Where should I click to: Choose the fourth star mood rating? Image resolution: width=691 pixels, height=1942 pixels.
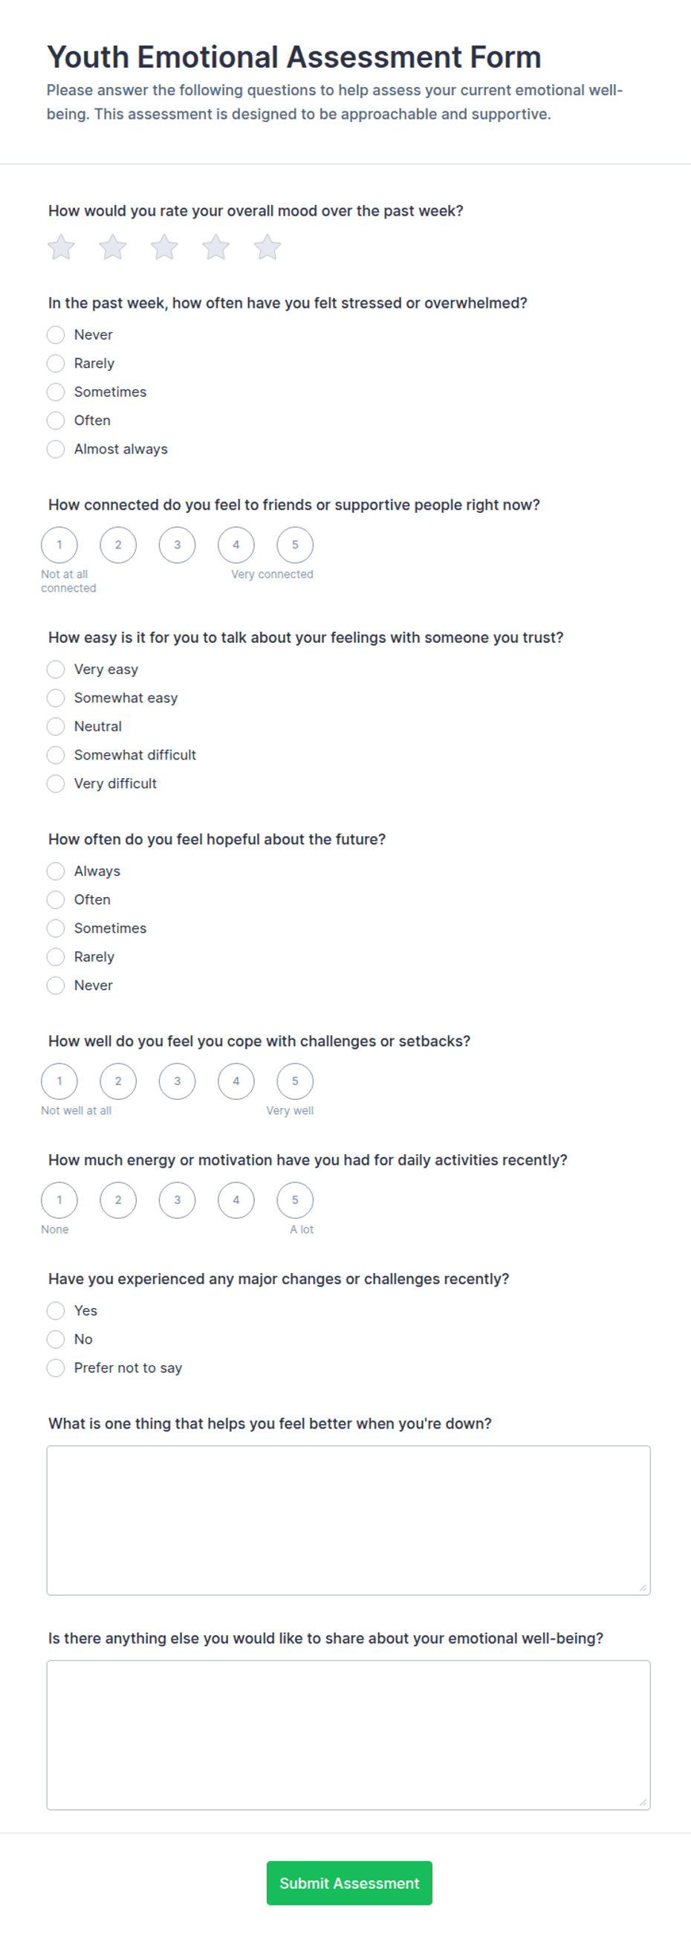215,247
